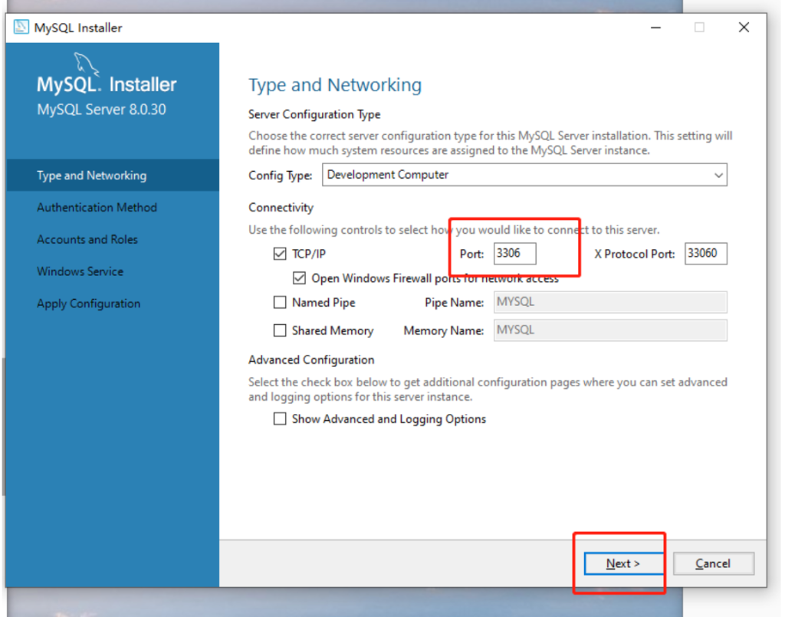Close the MySQL Installer window
The height and width of the screenshot is (617, 785).
(744, 28)
